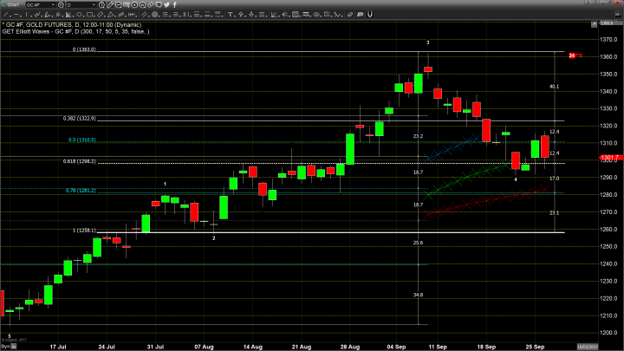
Task: Open dropdown arrow beside ellipse tool
Action: coord(83,16)
